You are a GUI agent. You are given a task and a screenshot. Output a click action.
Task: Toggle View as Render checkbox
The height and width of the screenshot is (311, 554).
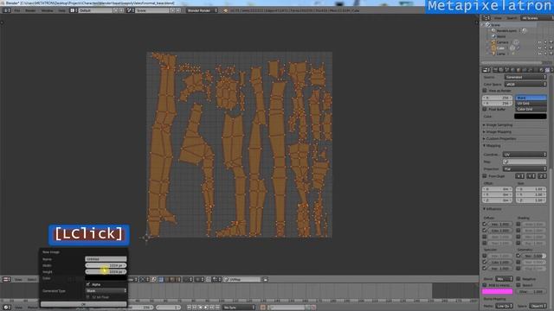tap(485, 91)
